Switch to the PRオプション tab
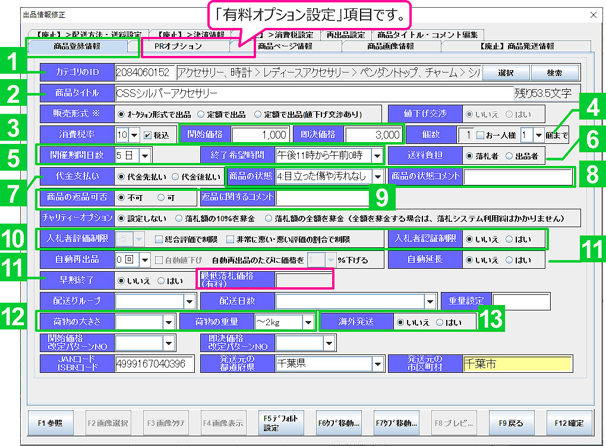 click(x=178, y=46)
